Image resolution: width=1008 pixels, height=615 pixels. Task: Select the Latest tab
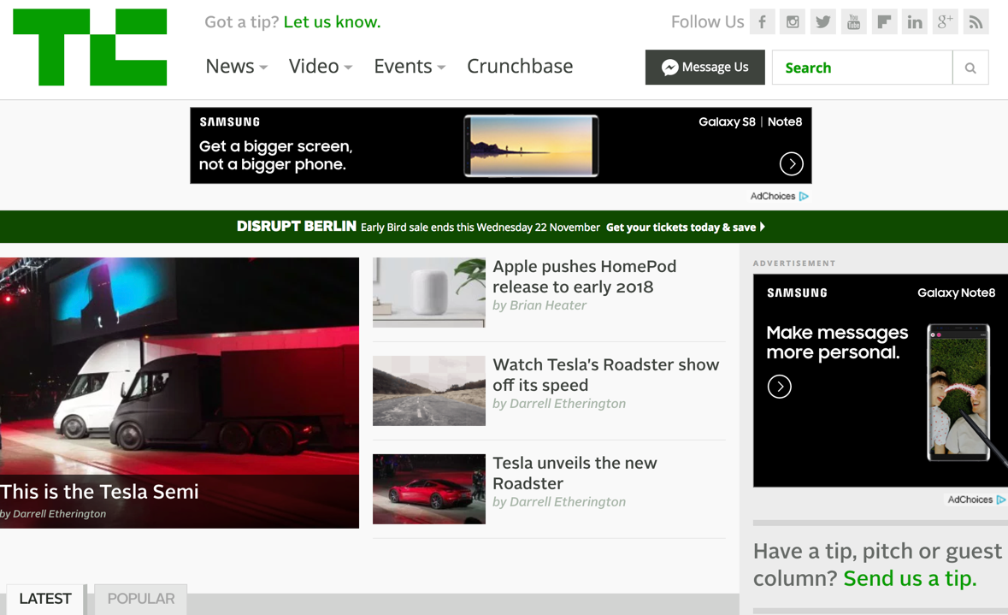pyautogui.click(x=45, y=599)
